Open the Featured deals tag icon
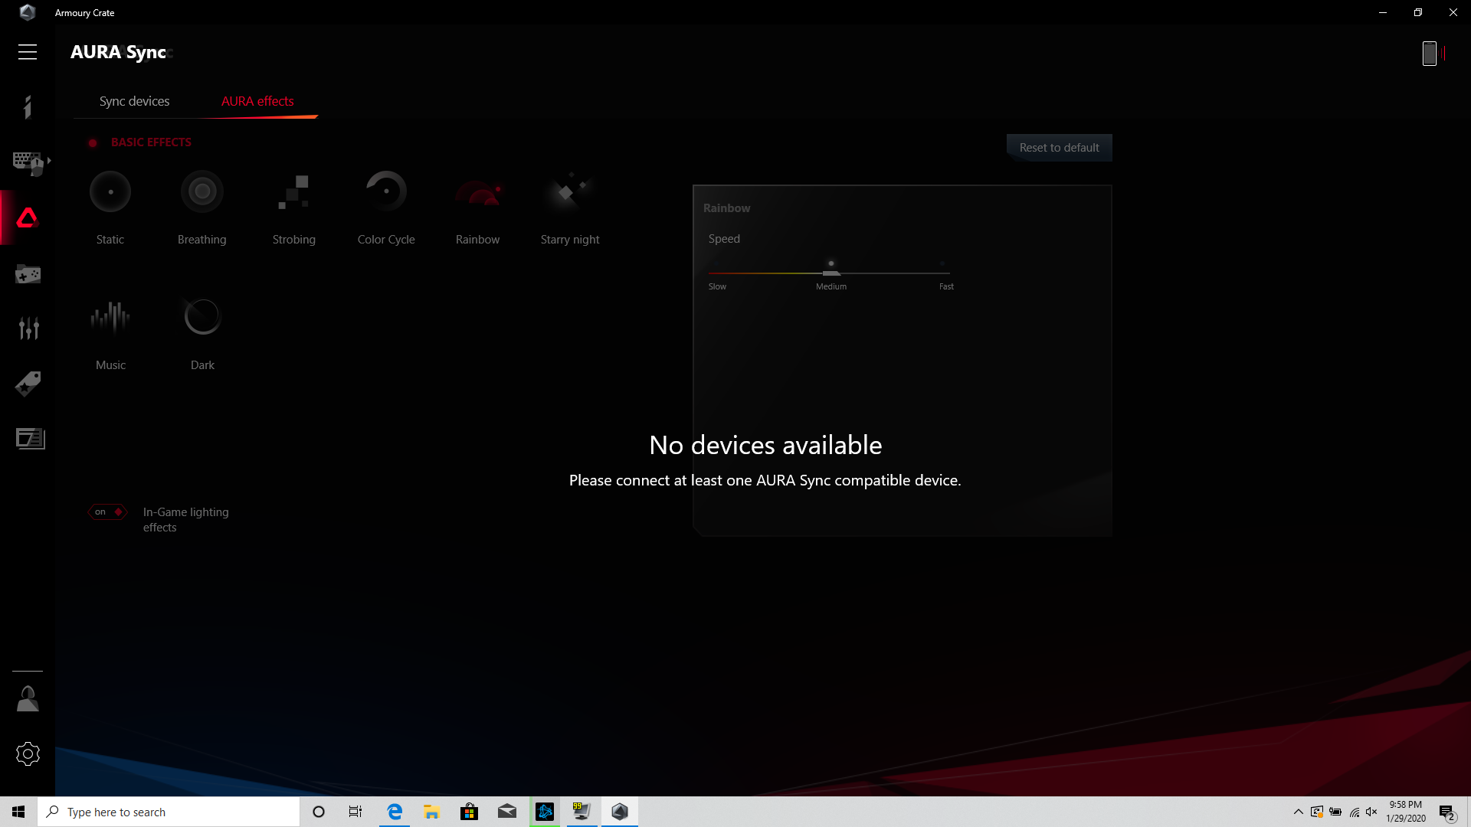This screenshot has width=1471, height=827. coord(28,384)
